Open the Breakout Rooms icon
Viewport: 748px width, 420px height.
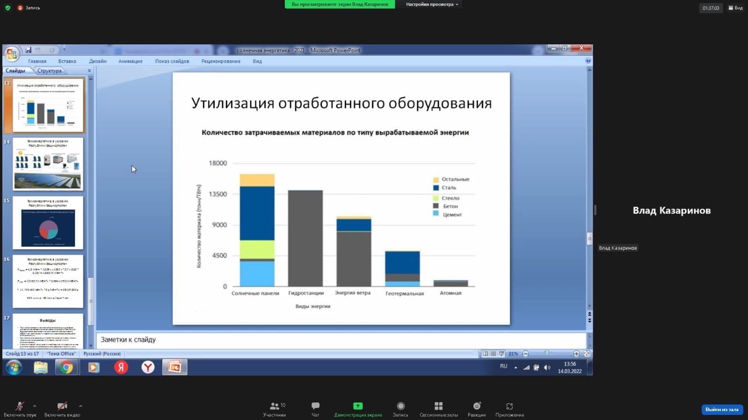coord(438,406)
